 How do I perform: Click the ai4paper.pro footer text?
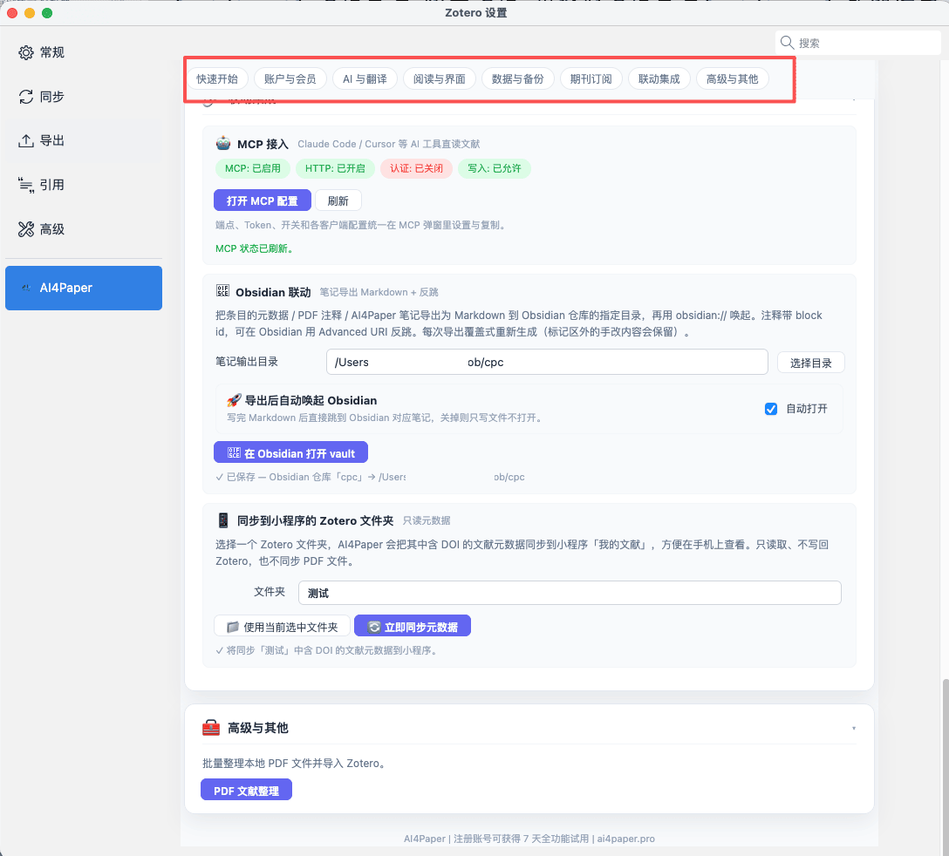[x=625, y=839]
